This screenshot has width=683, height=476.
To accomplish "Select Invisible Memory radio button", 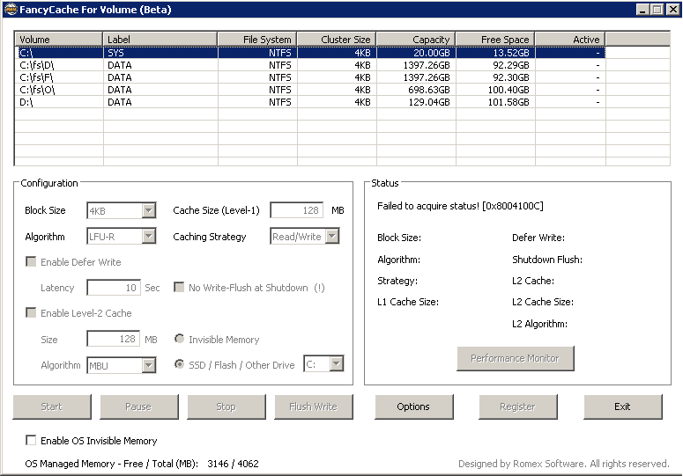I will coord(179,339).
